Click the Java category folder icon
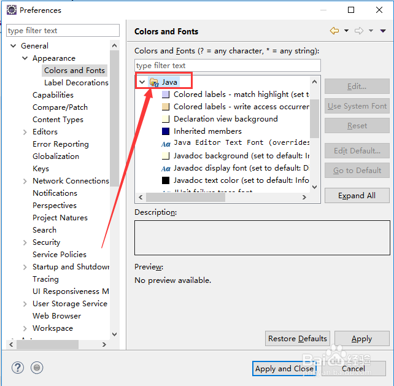Screen dimensions: 394x386 [154, 82]
